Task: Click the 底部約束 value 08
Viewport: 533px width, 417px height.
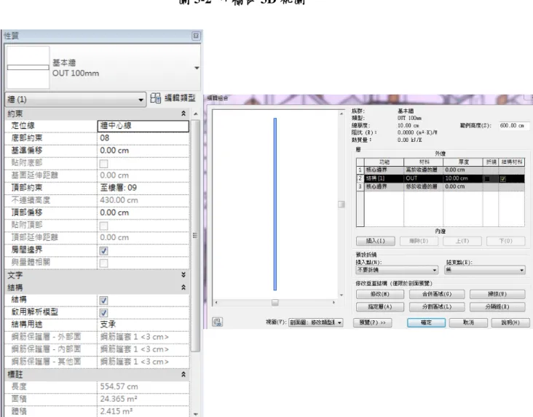Action: click(x=143, y=138)
